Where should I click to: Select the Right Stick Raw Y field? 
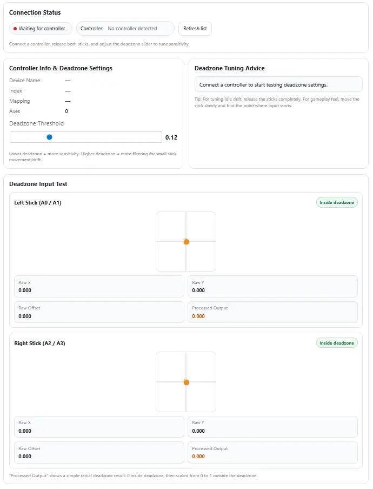tap(272, 427)
